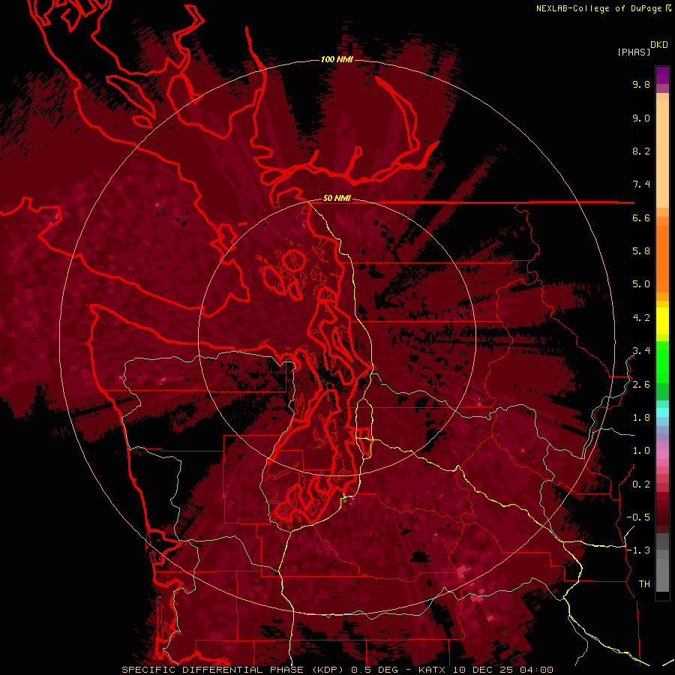The image size is (675, 675).
Task: Click the 8.2 scale value
Action: click(x=641, y=151)
